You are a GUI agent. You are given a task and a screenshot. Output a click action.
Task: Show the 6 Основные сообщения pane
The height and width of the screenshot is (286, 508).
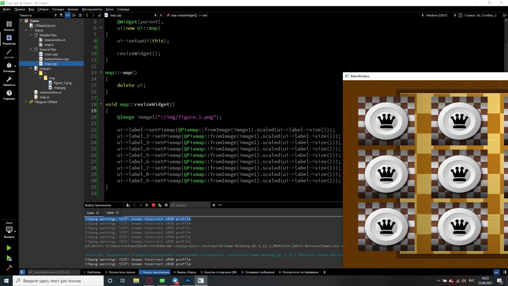click(x=258, y=272)
